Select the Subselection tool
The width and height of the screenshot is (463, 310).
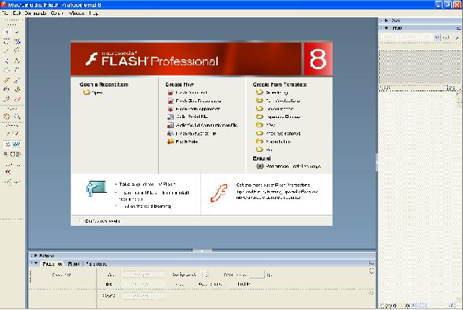point(17,32)
